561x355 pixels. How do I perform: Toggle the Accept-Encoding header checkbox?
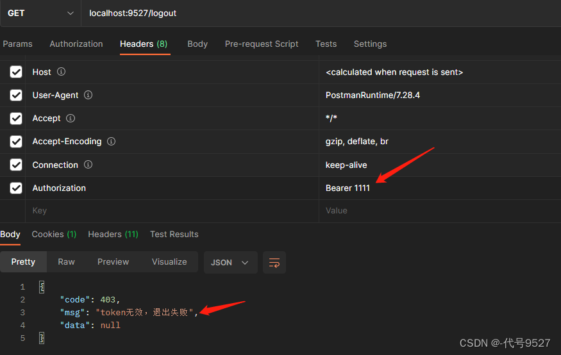[16, 142]
